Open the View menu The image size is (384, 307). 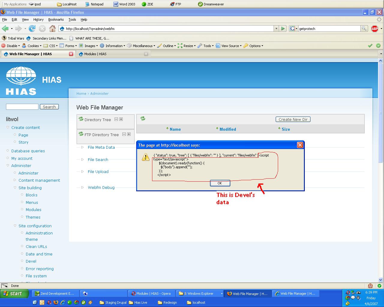click(25, 19)
